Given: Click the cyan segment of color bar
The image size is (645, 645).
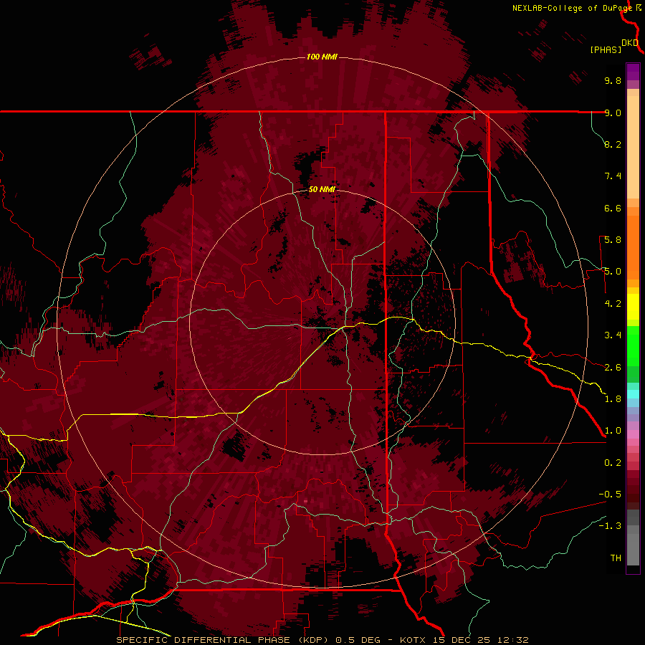Looking at the screenshot, I should click(633, 394).
